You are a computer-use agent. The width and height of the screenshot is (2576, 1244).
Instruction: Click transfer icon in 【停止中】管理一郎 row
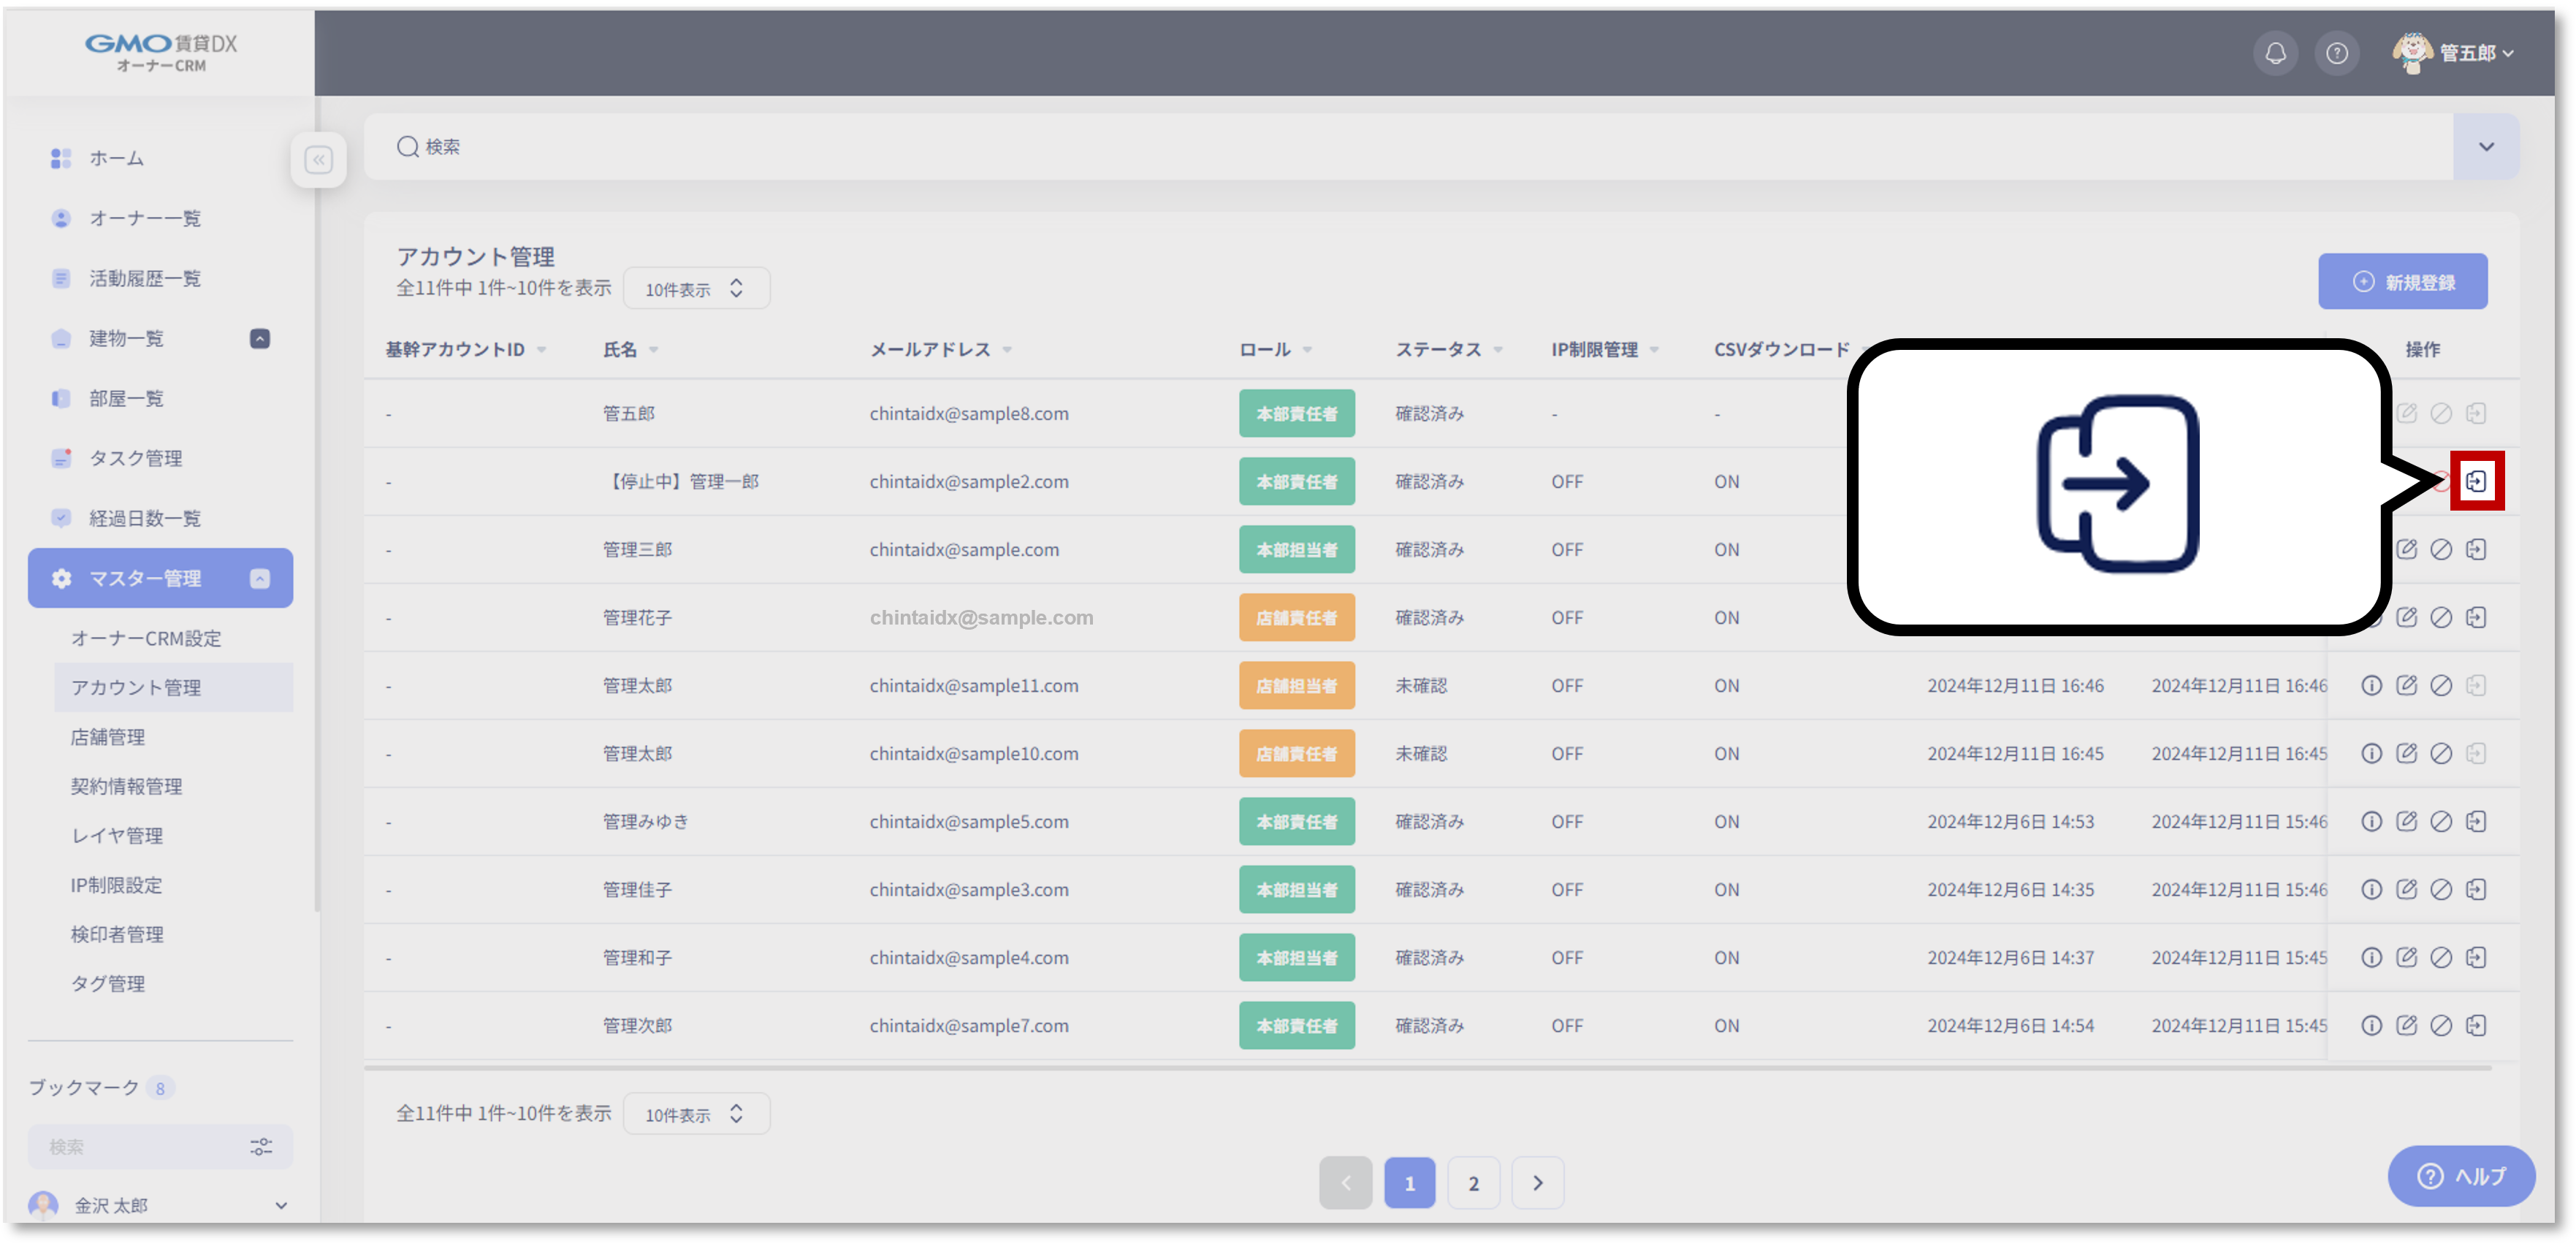(x=2476, y=482)
